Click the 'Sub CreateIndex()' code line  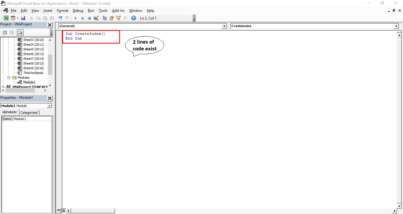coord(85,34)
